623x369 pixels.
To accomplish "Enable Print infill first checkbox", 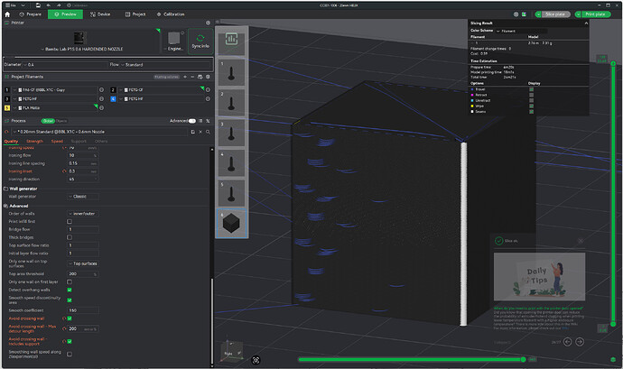I will pyautogui.click(x=70, y=222).
